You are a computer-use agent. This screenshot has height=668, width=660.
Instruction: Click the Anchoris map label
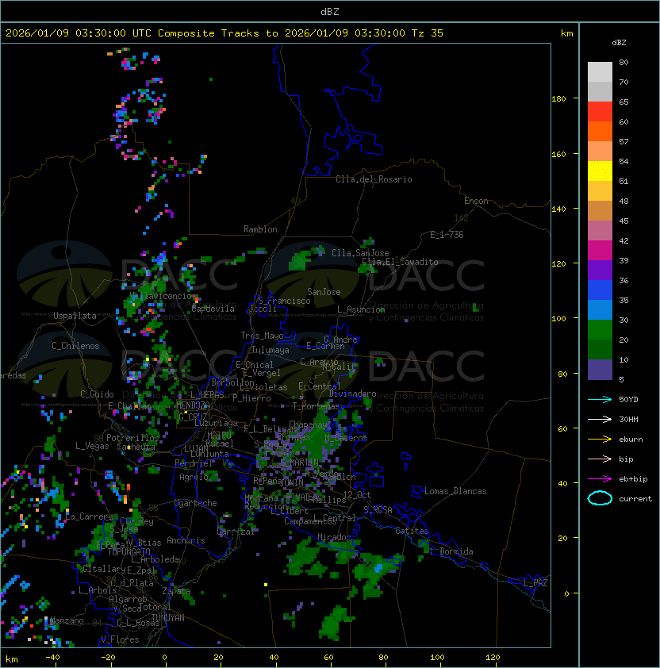186,540
